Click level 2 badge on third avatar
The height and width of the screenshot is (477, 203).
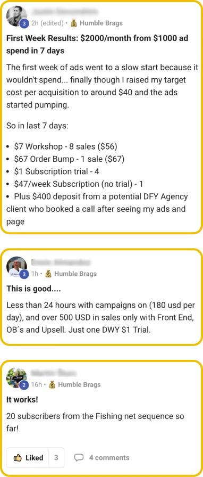click(24, 385)
